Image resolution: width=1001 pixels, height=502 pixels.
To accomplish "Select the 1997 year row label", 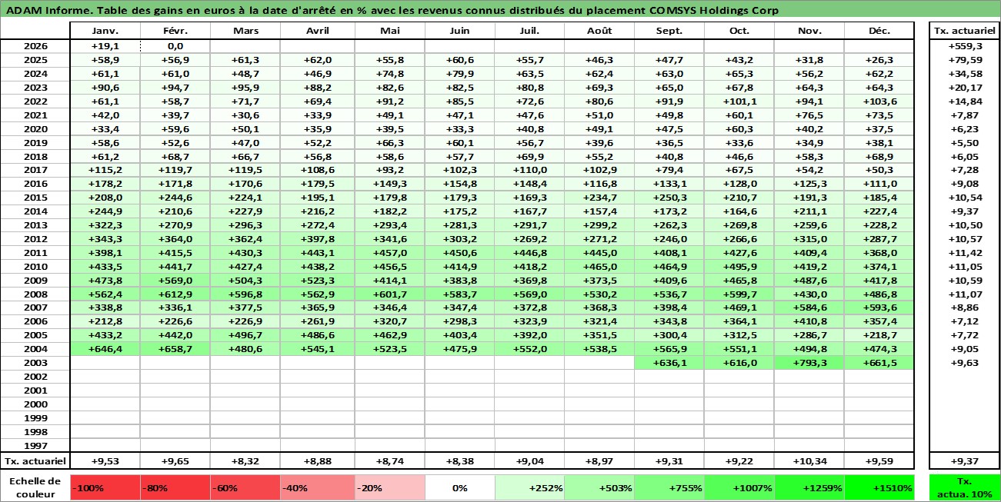I will pos(35,446).
